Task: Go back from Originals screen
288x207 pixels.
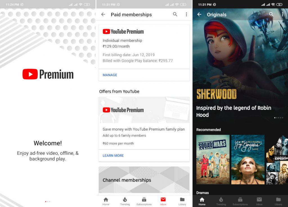Action: 199,14
